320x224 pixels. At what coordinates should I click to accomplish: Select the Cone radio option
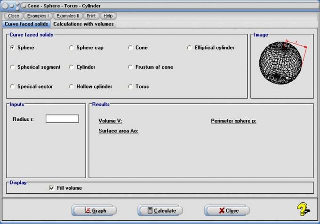130,48
